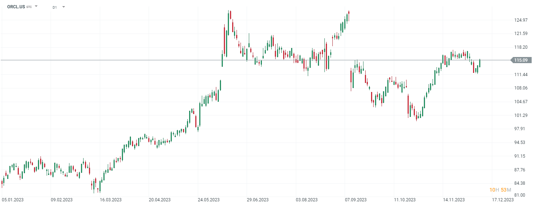This screenshot has width=536, height=206.
Task: Select the 24.05.2023 date on time axis
Action: click(209, 200)
